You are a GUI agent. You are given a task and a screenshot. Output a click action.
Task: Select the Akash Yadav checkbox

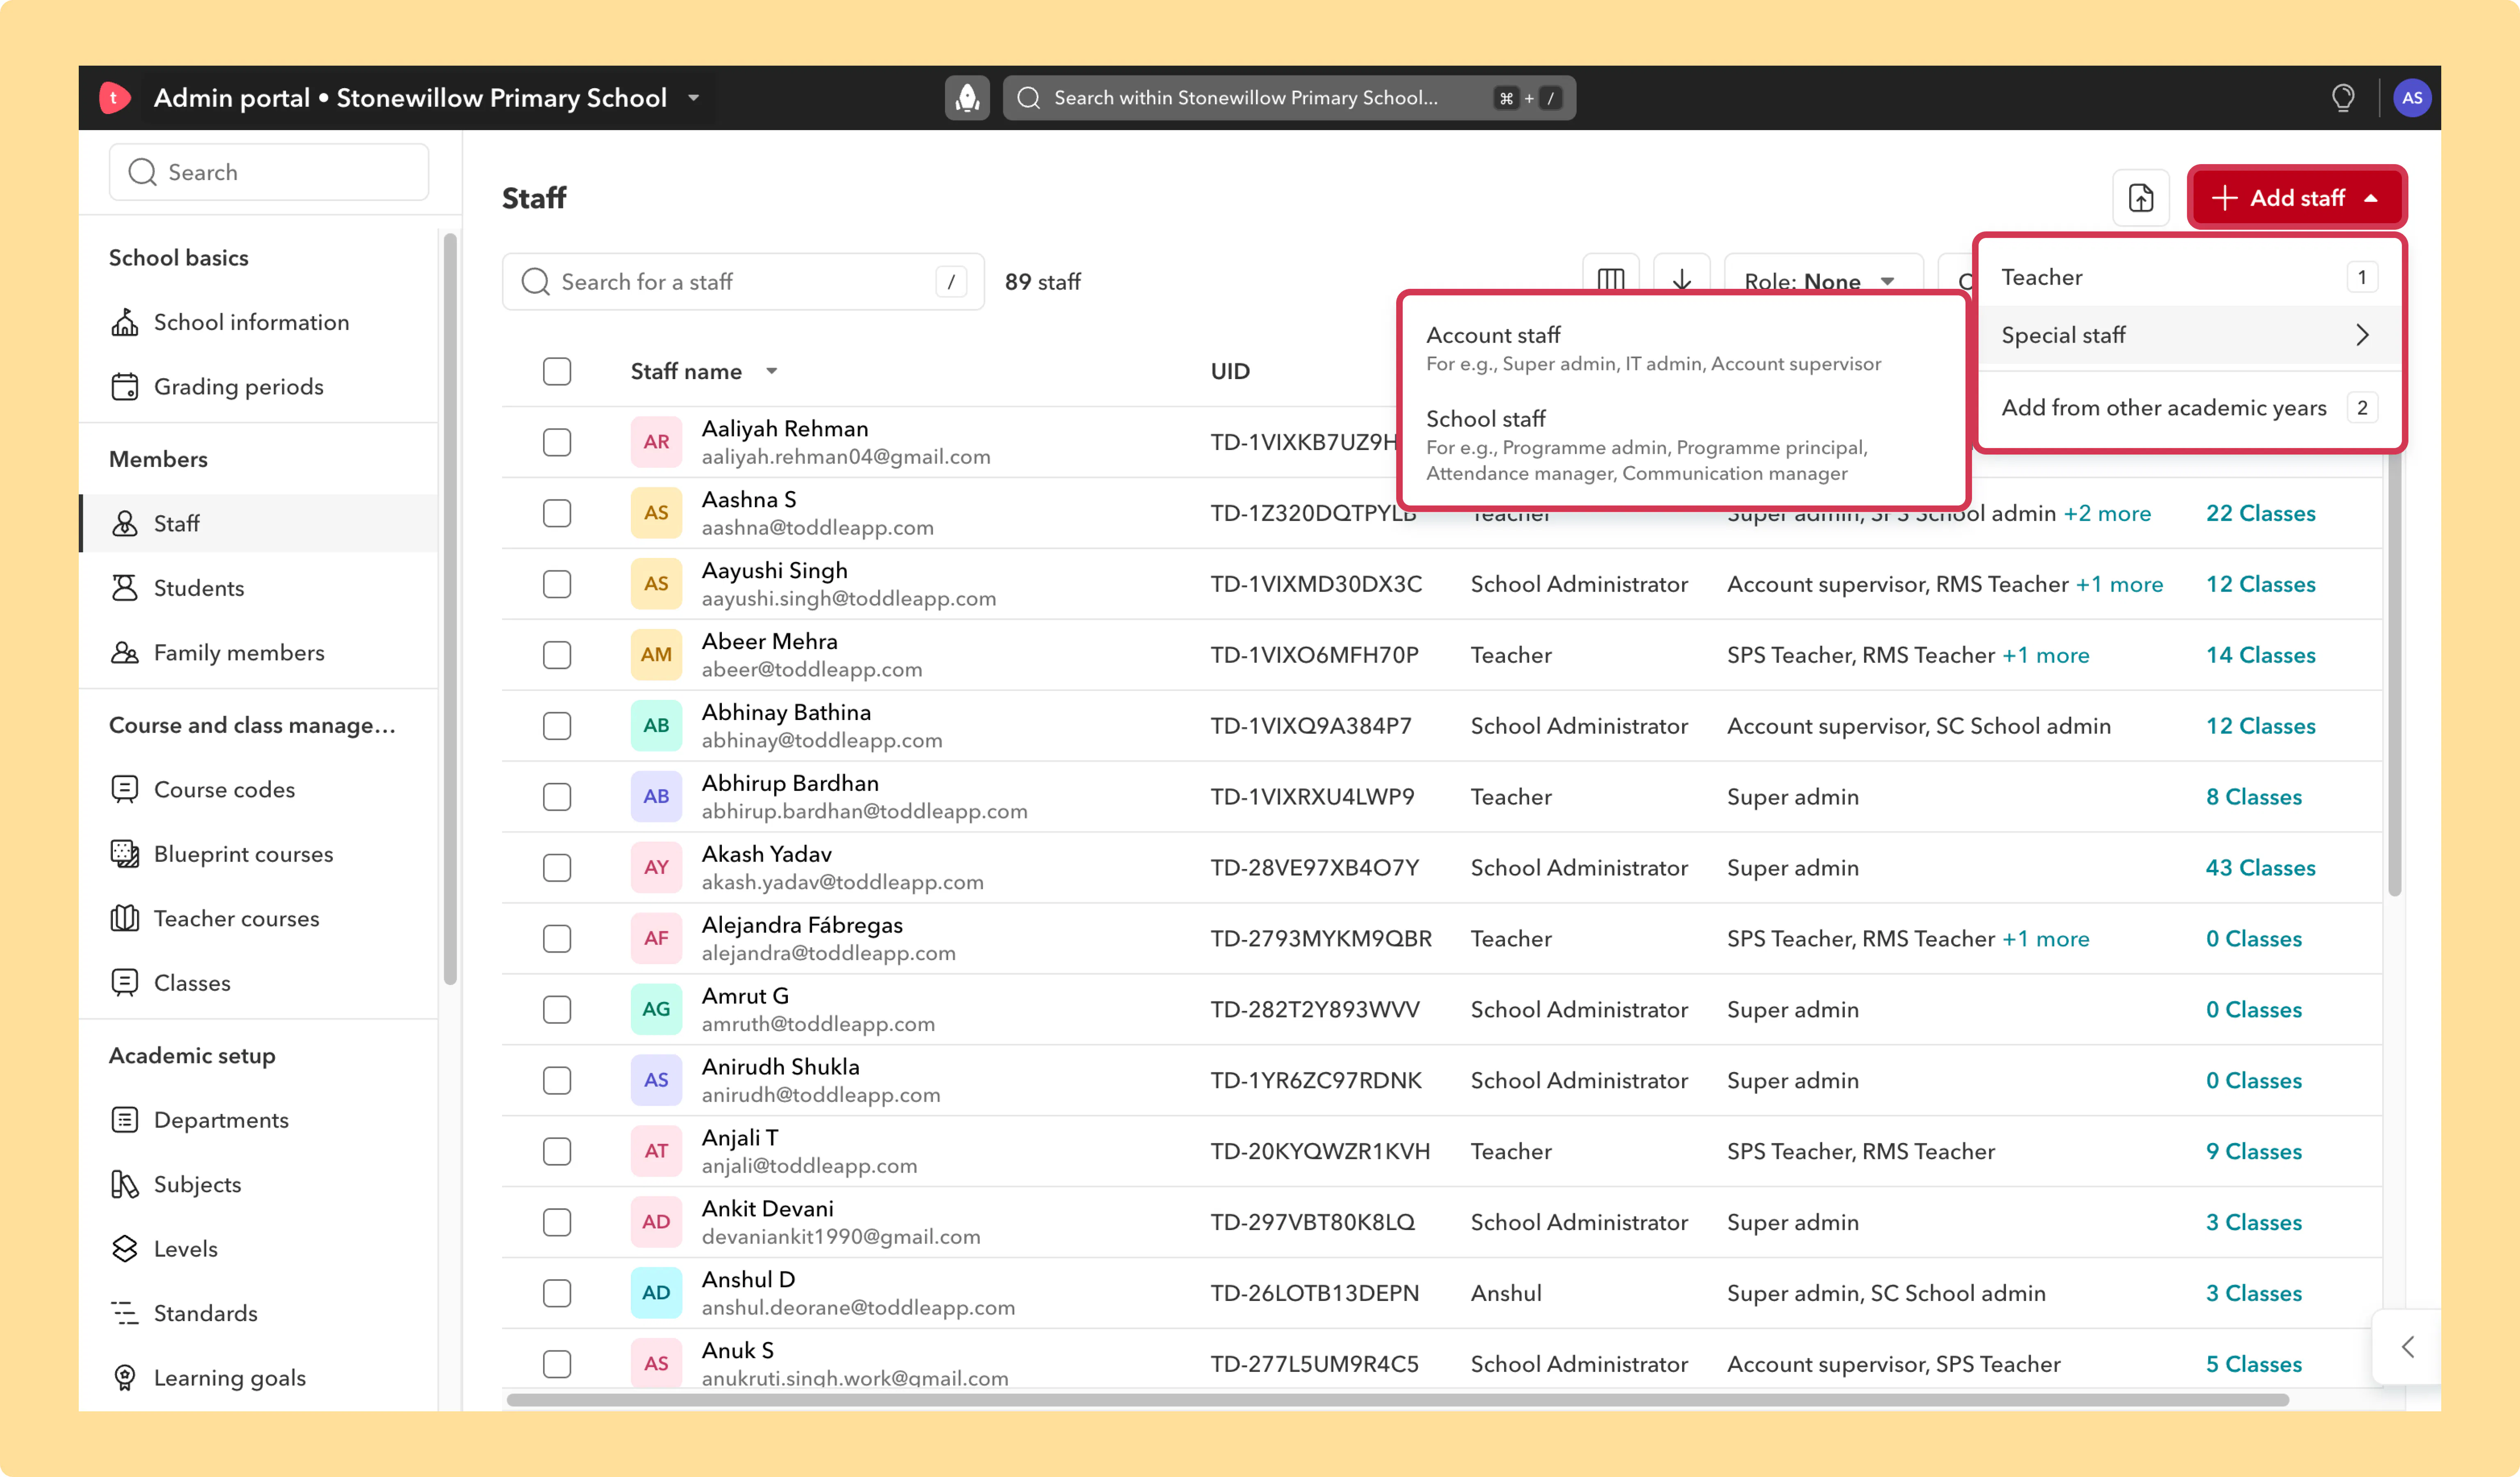(x=557, y=868)
